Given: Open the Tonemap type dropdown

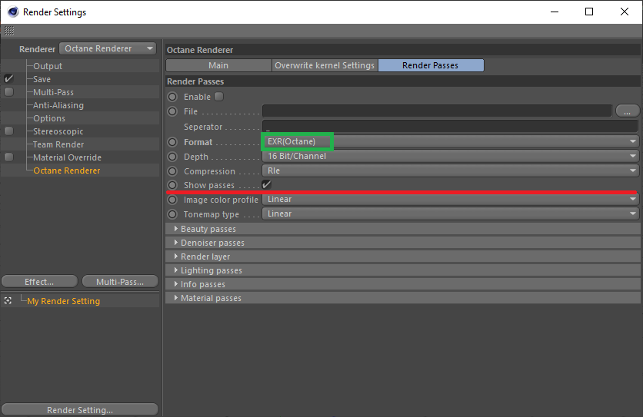Looking at the screenshot, I should 450,213.
